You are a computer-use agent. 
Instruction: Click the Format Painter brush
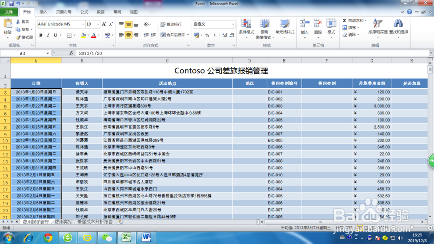coord(18,37)
